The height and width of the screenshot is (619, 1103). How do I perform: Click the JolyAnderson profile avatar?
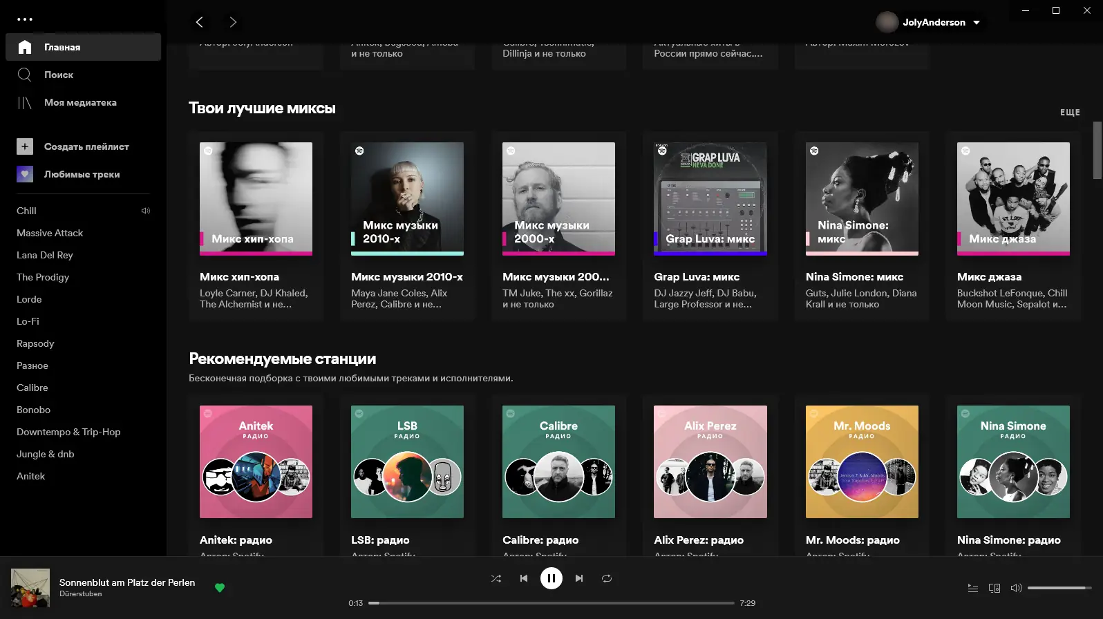pos(887,22)
